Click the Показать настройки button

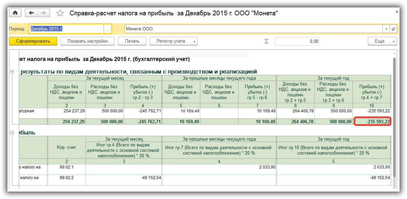(x=88, y=41)
